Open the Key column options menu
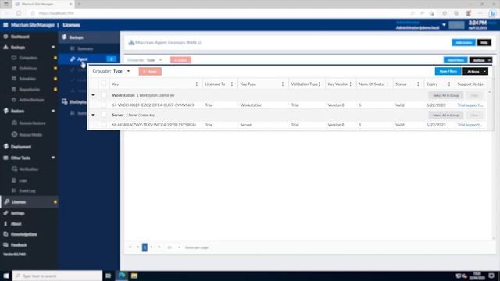 pyautogui.click(x=196, y=84)
